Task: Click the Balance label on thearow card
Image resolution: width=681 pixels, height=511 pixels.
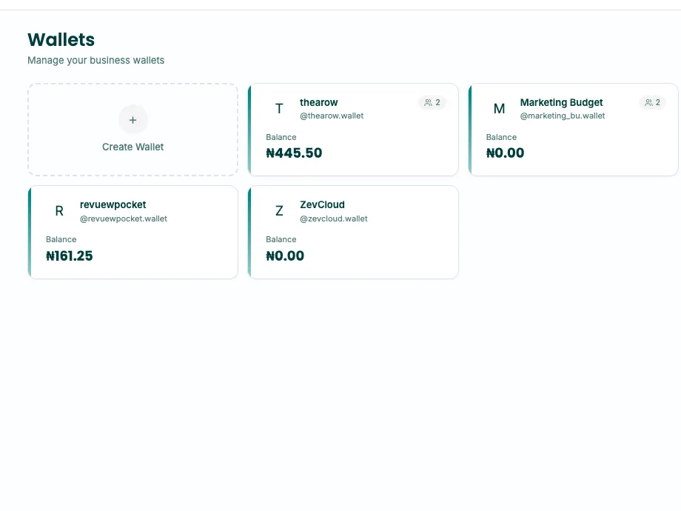Action: [281, 137]
